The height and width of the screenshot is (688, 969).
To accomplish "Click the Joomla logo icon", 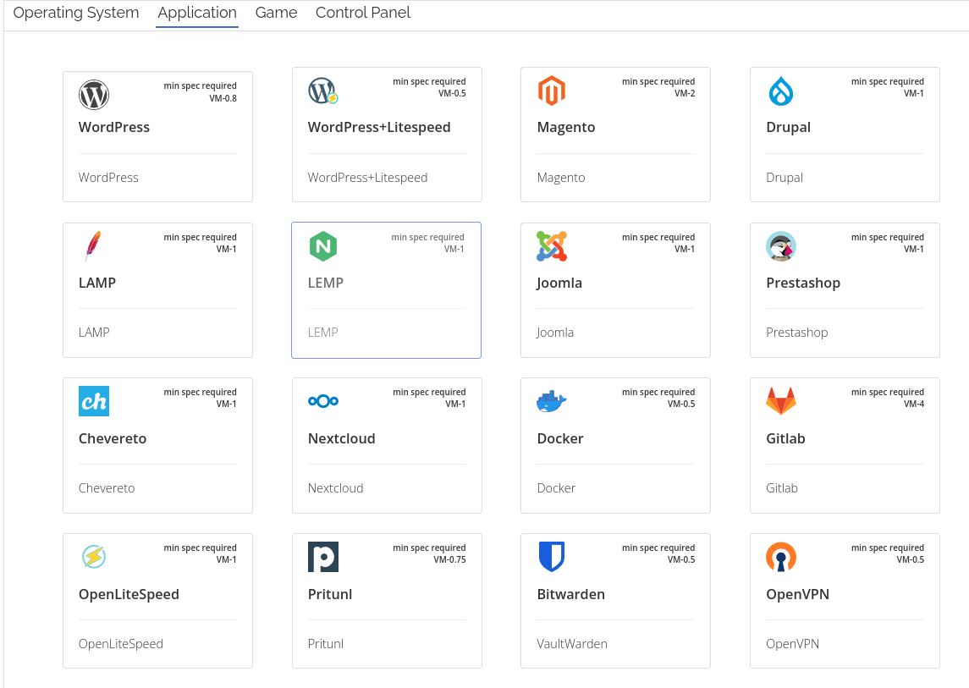I will point(551,246).
